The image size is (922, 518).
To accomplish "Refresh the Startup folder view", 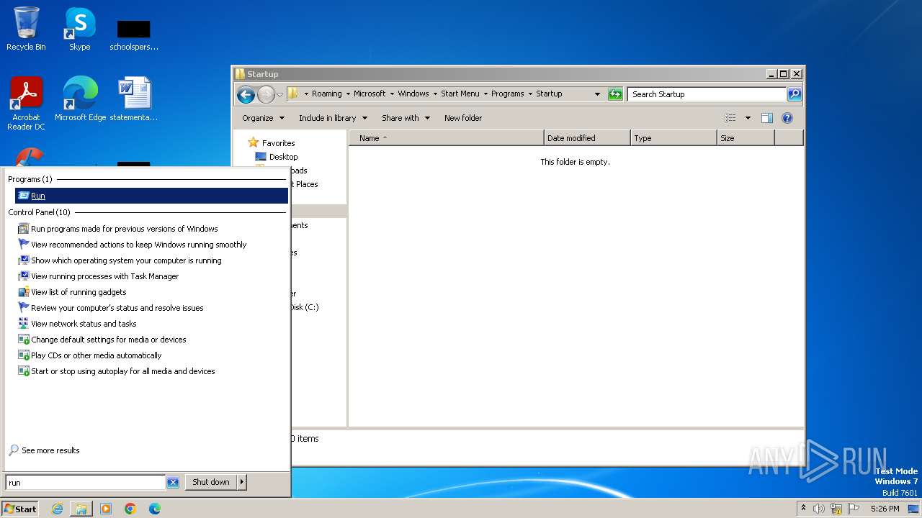I will coord(615,94).
